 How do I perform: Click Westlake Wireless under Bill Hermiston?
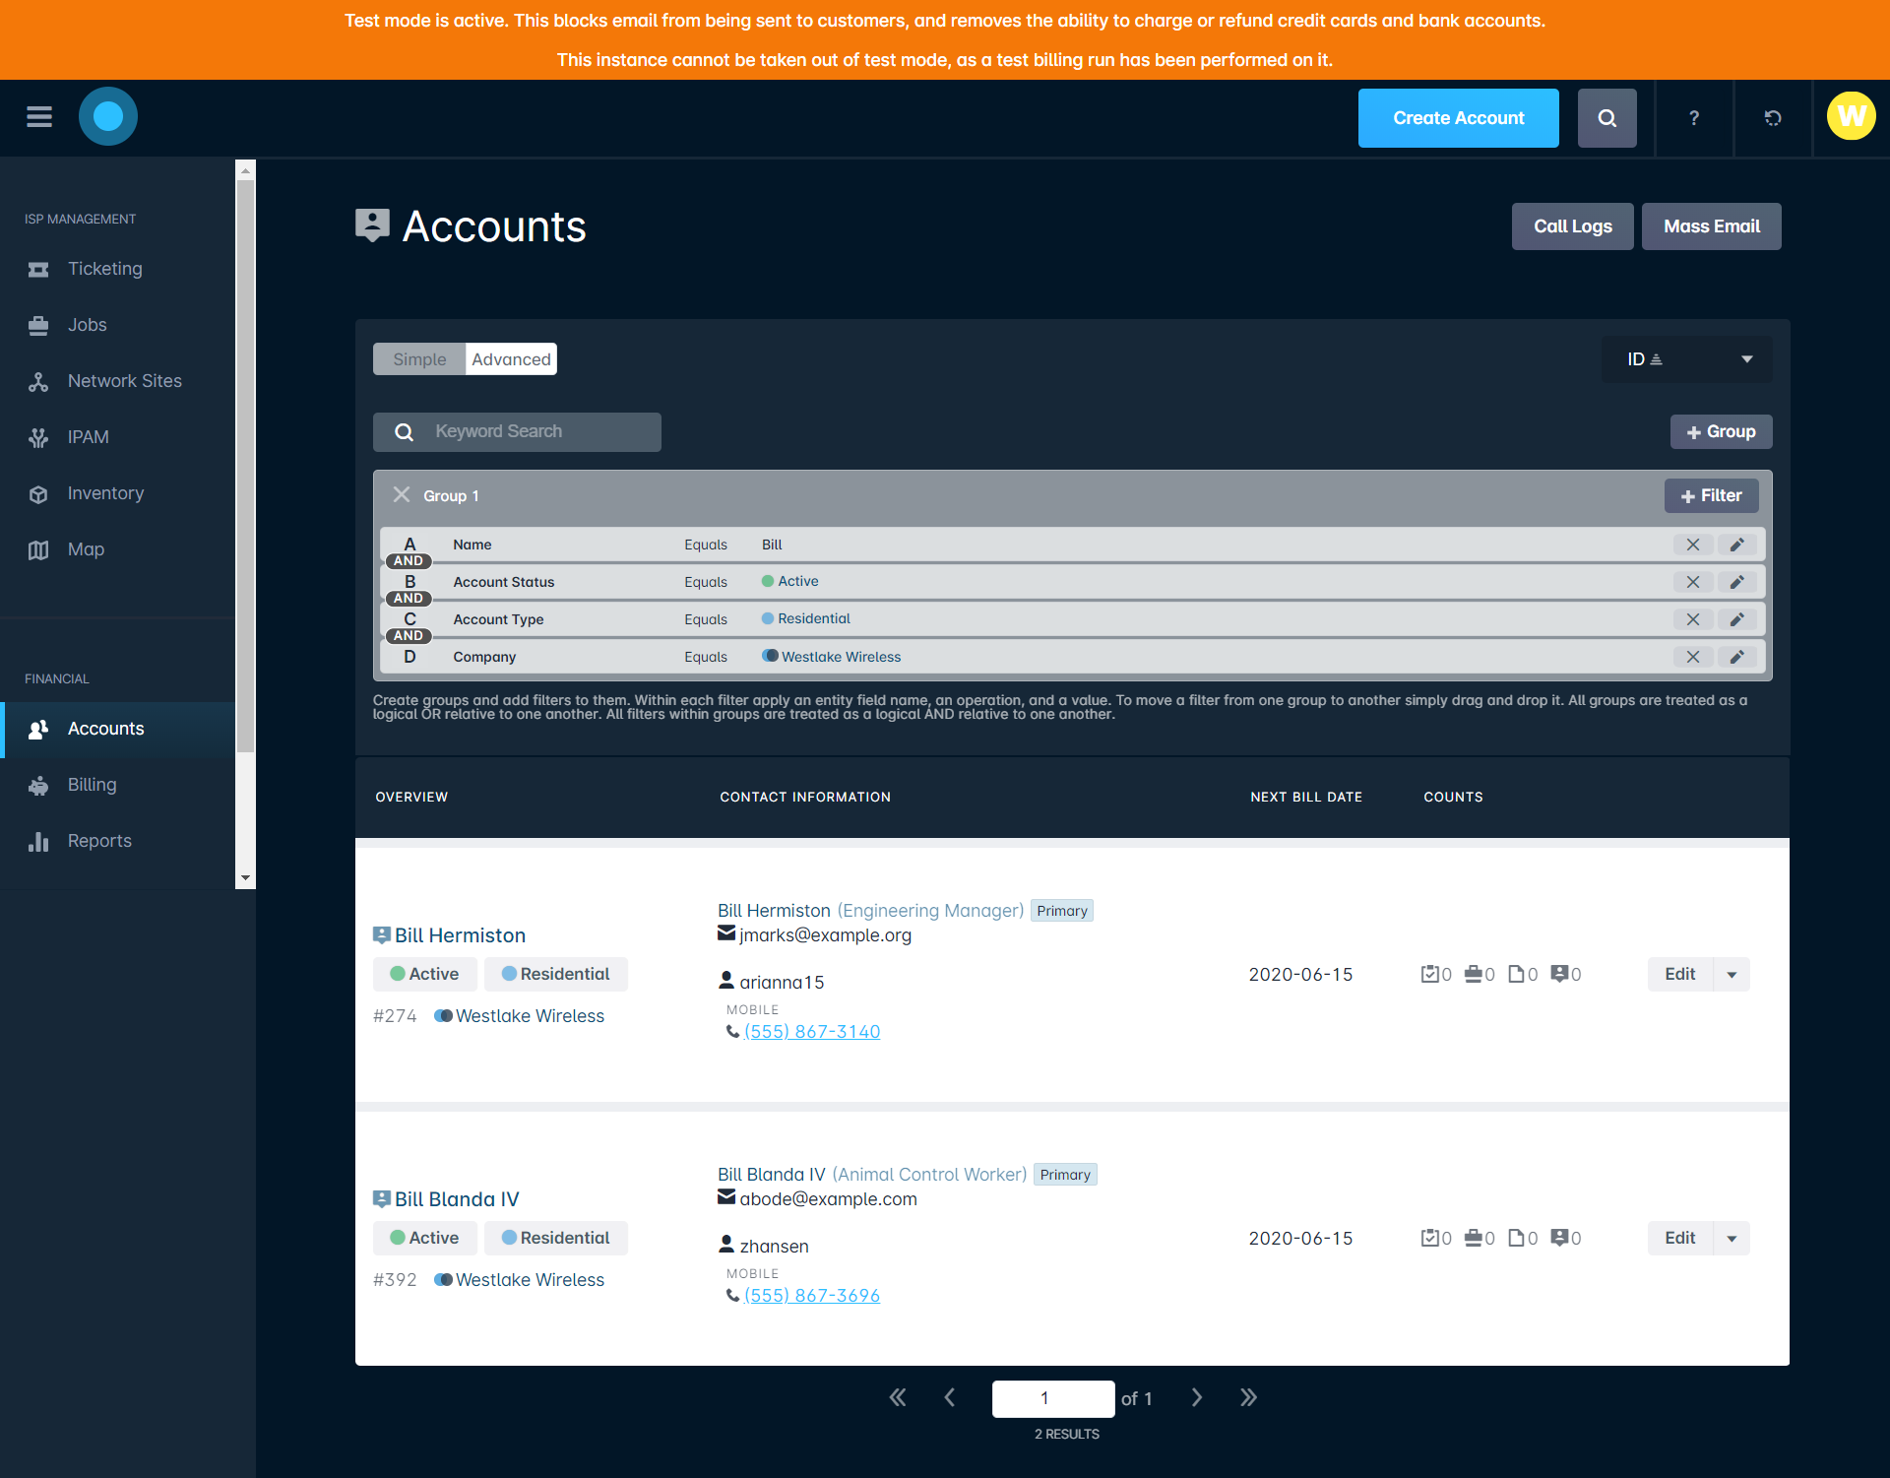[x=530, y=1016]
